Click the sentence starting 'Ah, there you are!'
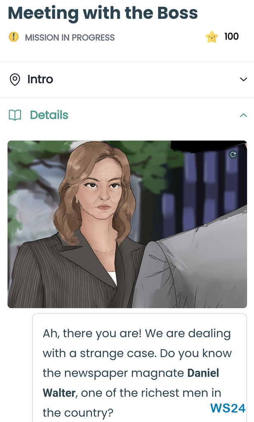The height and width of the screenshot is (422, 254). pos(92,333)
